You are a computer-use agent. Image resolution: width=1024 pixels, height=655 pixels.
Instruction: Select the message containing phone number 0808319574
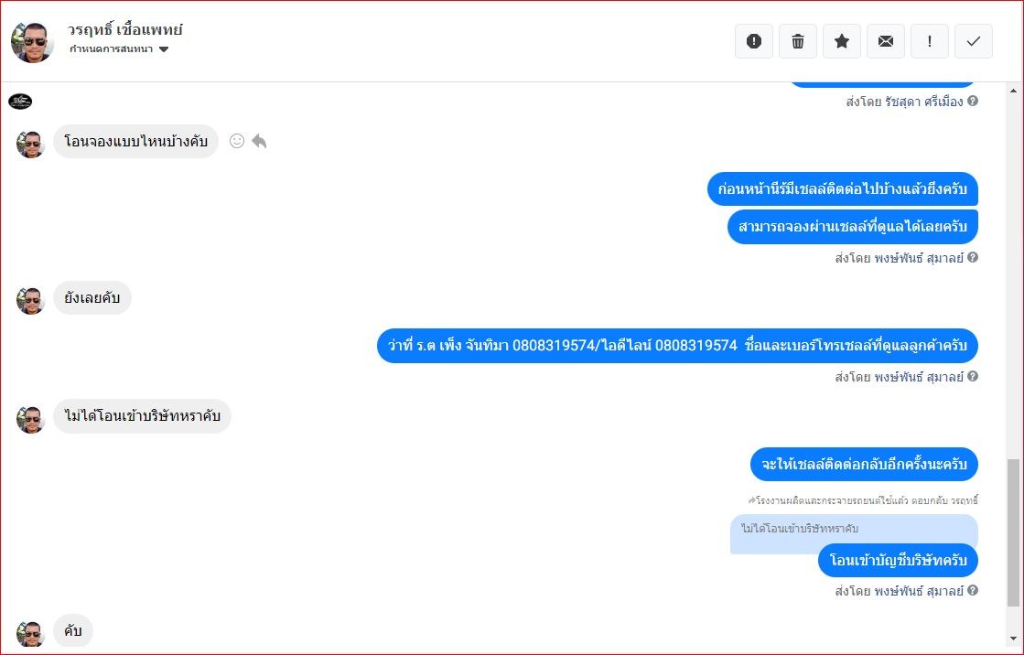[677, 346]
